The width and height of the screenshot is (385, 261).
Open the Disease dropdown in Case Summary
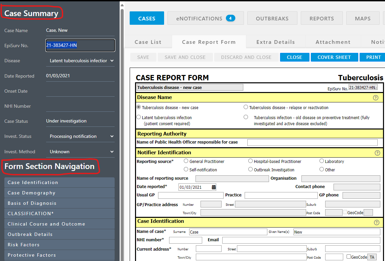coord(80,61)
